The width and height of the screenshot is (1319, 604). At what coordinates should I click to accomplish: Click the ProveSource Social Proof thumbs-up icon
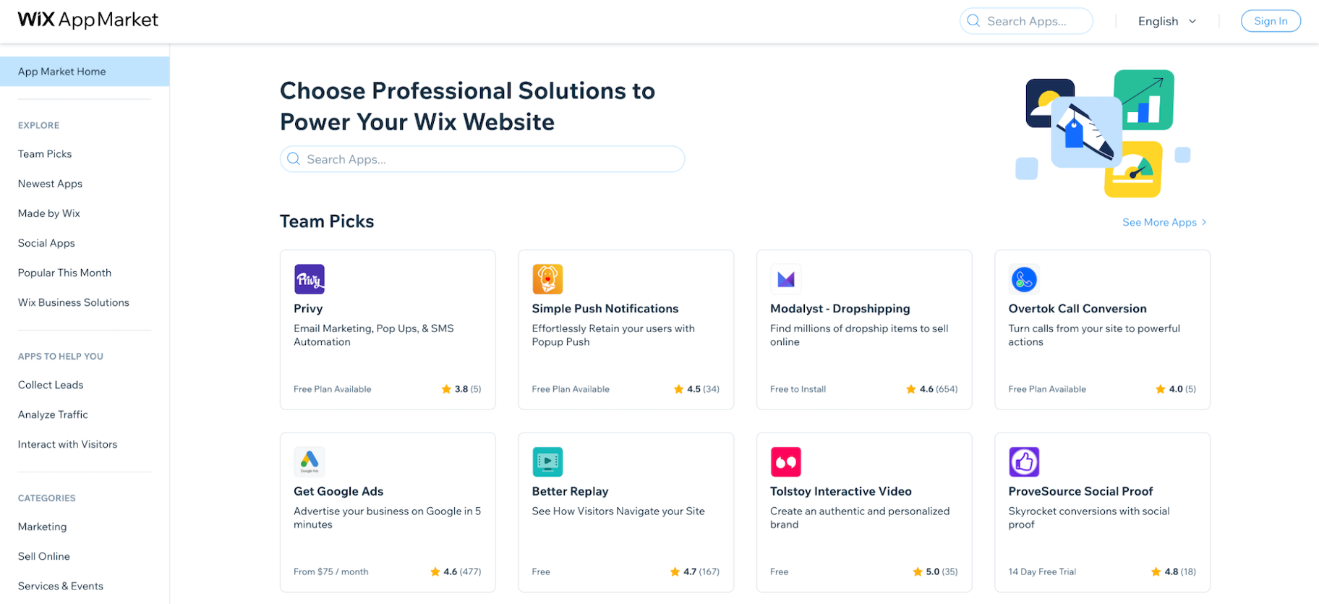(x=1024, y=461)
